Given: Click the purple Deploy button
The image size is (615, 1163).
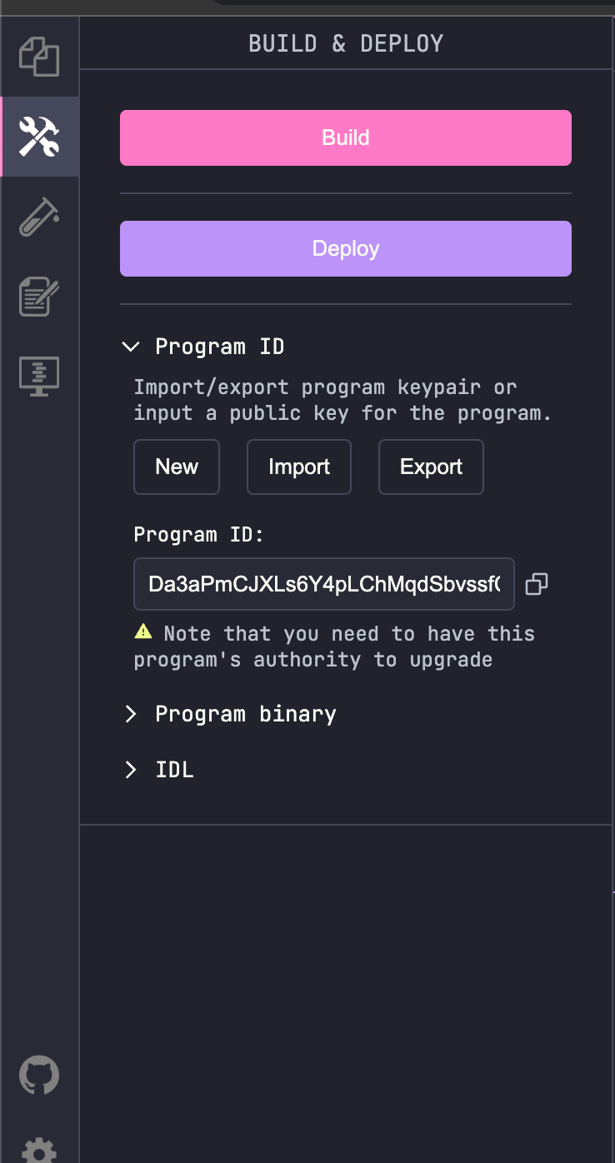Looking at the screenshot, I should 346,248.
